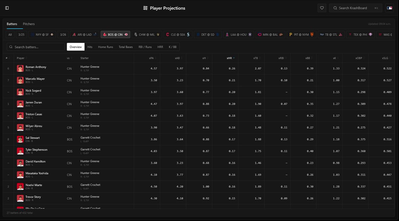Screen dimensions: 399x221
Task: Select the HRR stat view
Action: (x=160, y=47)
